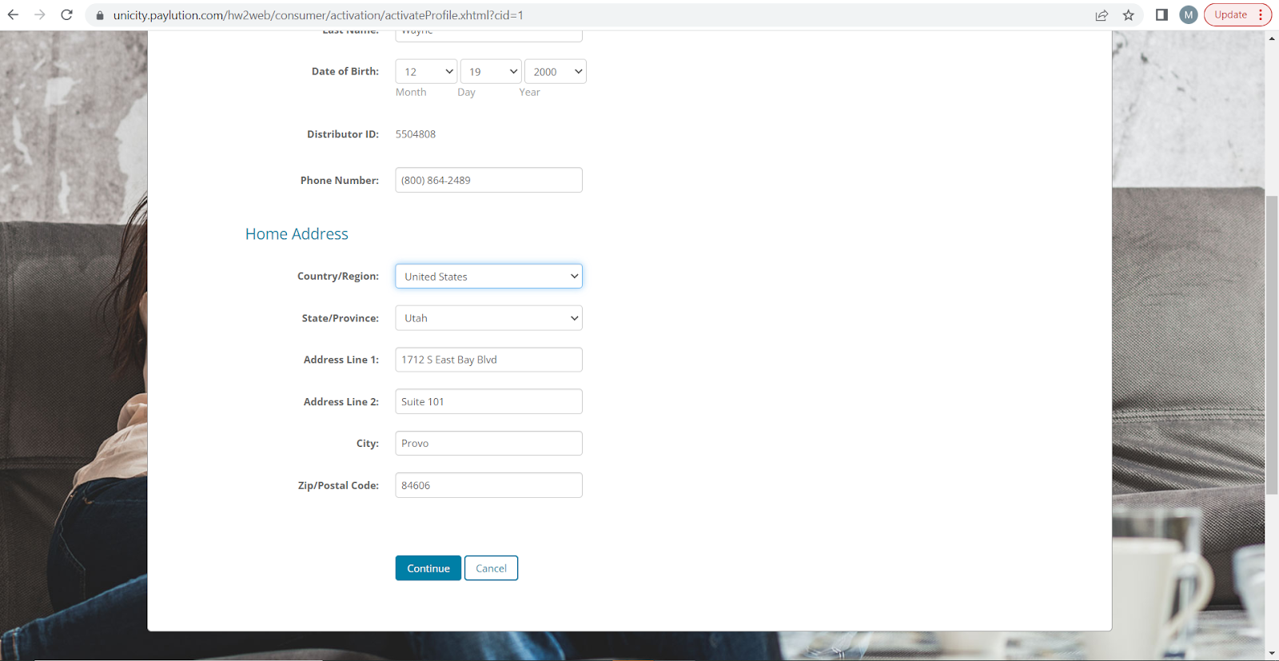Screen dimensions: 1279x661
Task: Click the scrollbar up arrow
Action: coord(1272,38)
